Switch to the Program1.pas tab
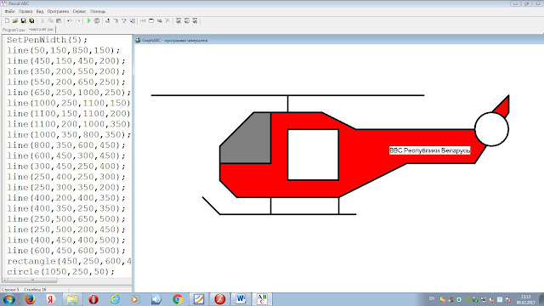 [14, 30]
